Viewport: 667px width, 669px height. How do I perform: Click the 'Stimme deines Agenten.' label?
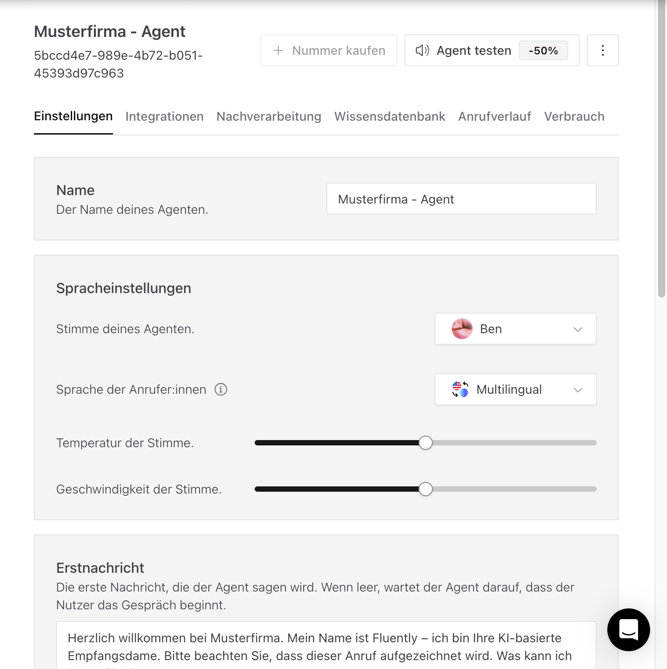126,329
